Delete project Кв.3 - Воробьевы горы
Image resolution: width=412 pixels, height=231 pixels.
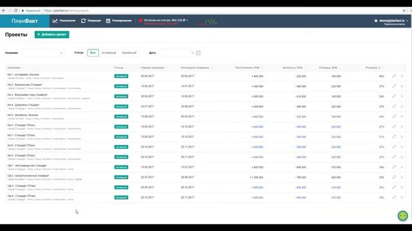pos(402,96)
